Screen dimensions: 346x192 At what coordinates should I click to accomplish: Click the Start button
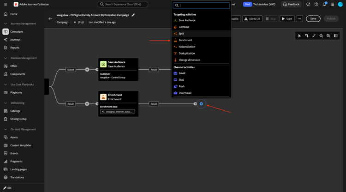[287, 19]
